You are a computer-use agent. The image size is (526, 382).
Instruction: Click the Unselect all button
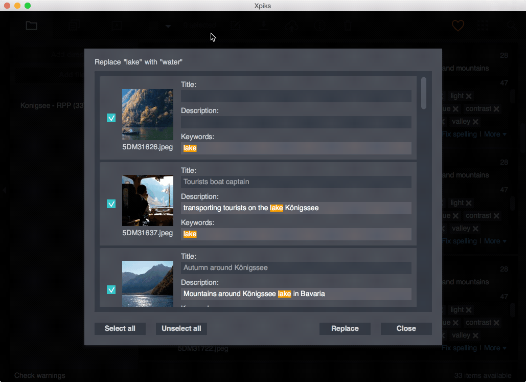[181, 328]
